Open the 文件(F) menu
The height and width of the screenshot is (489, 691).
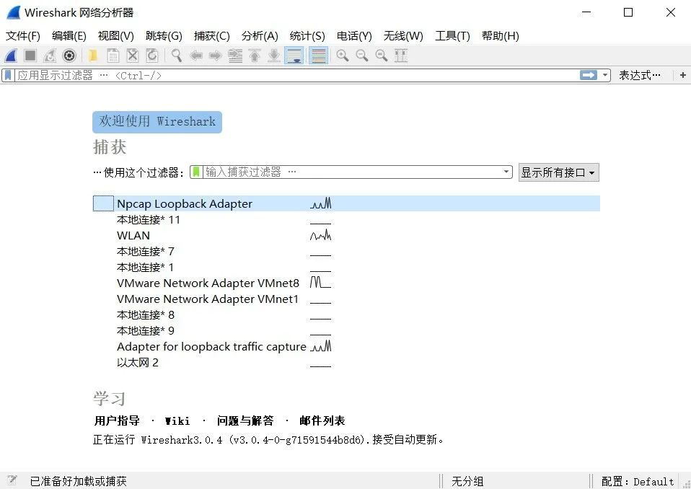point(23,35)
